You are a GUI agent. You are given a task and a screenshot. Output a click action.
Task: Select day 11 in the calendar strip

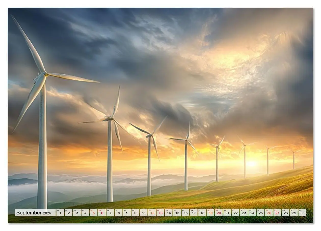coord(144,213)
